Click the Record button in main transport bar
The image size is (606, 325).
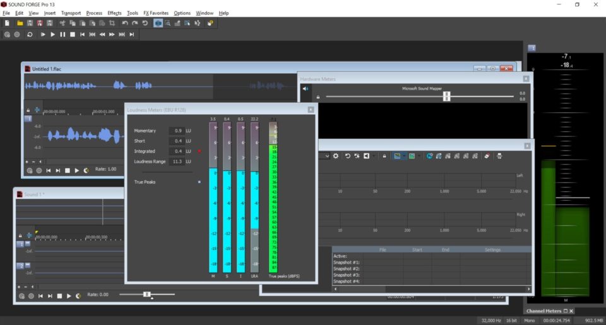coord(17,35)
